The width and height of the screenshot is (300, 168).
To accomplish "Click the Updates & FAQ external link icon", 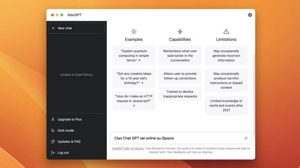I will (x=53, y=142).
